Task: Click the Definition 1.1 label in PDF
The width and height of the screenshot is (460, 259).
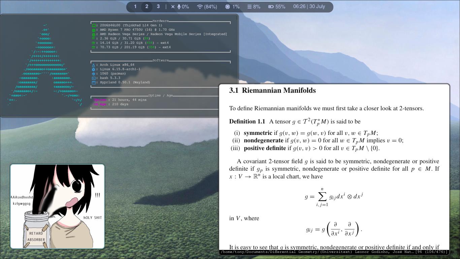Action: pos(247,121)
